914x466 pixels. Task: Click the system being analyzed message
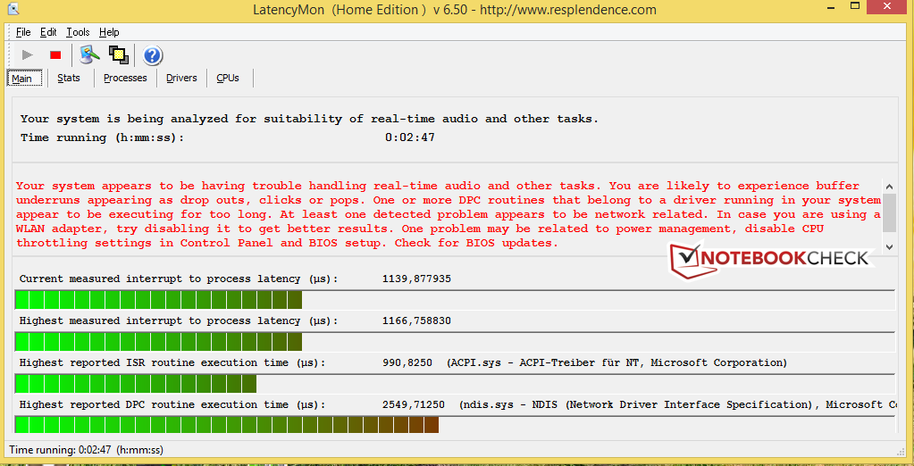(309, 119)
